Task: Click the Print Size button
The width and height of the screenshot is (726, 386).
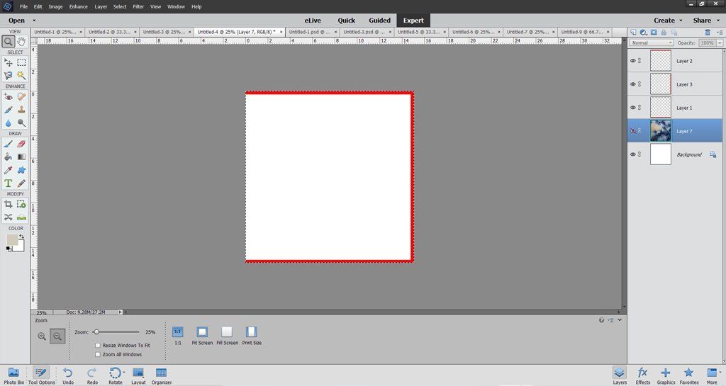Action: point(252,336)
